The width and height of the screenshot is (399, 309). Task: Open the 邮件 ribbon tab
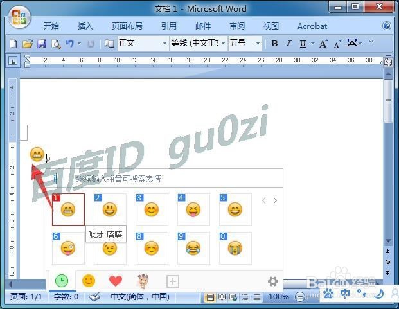point(203,26)
